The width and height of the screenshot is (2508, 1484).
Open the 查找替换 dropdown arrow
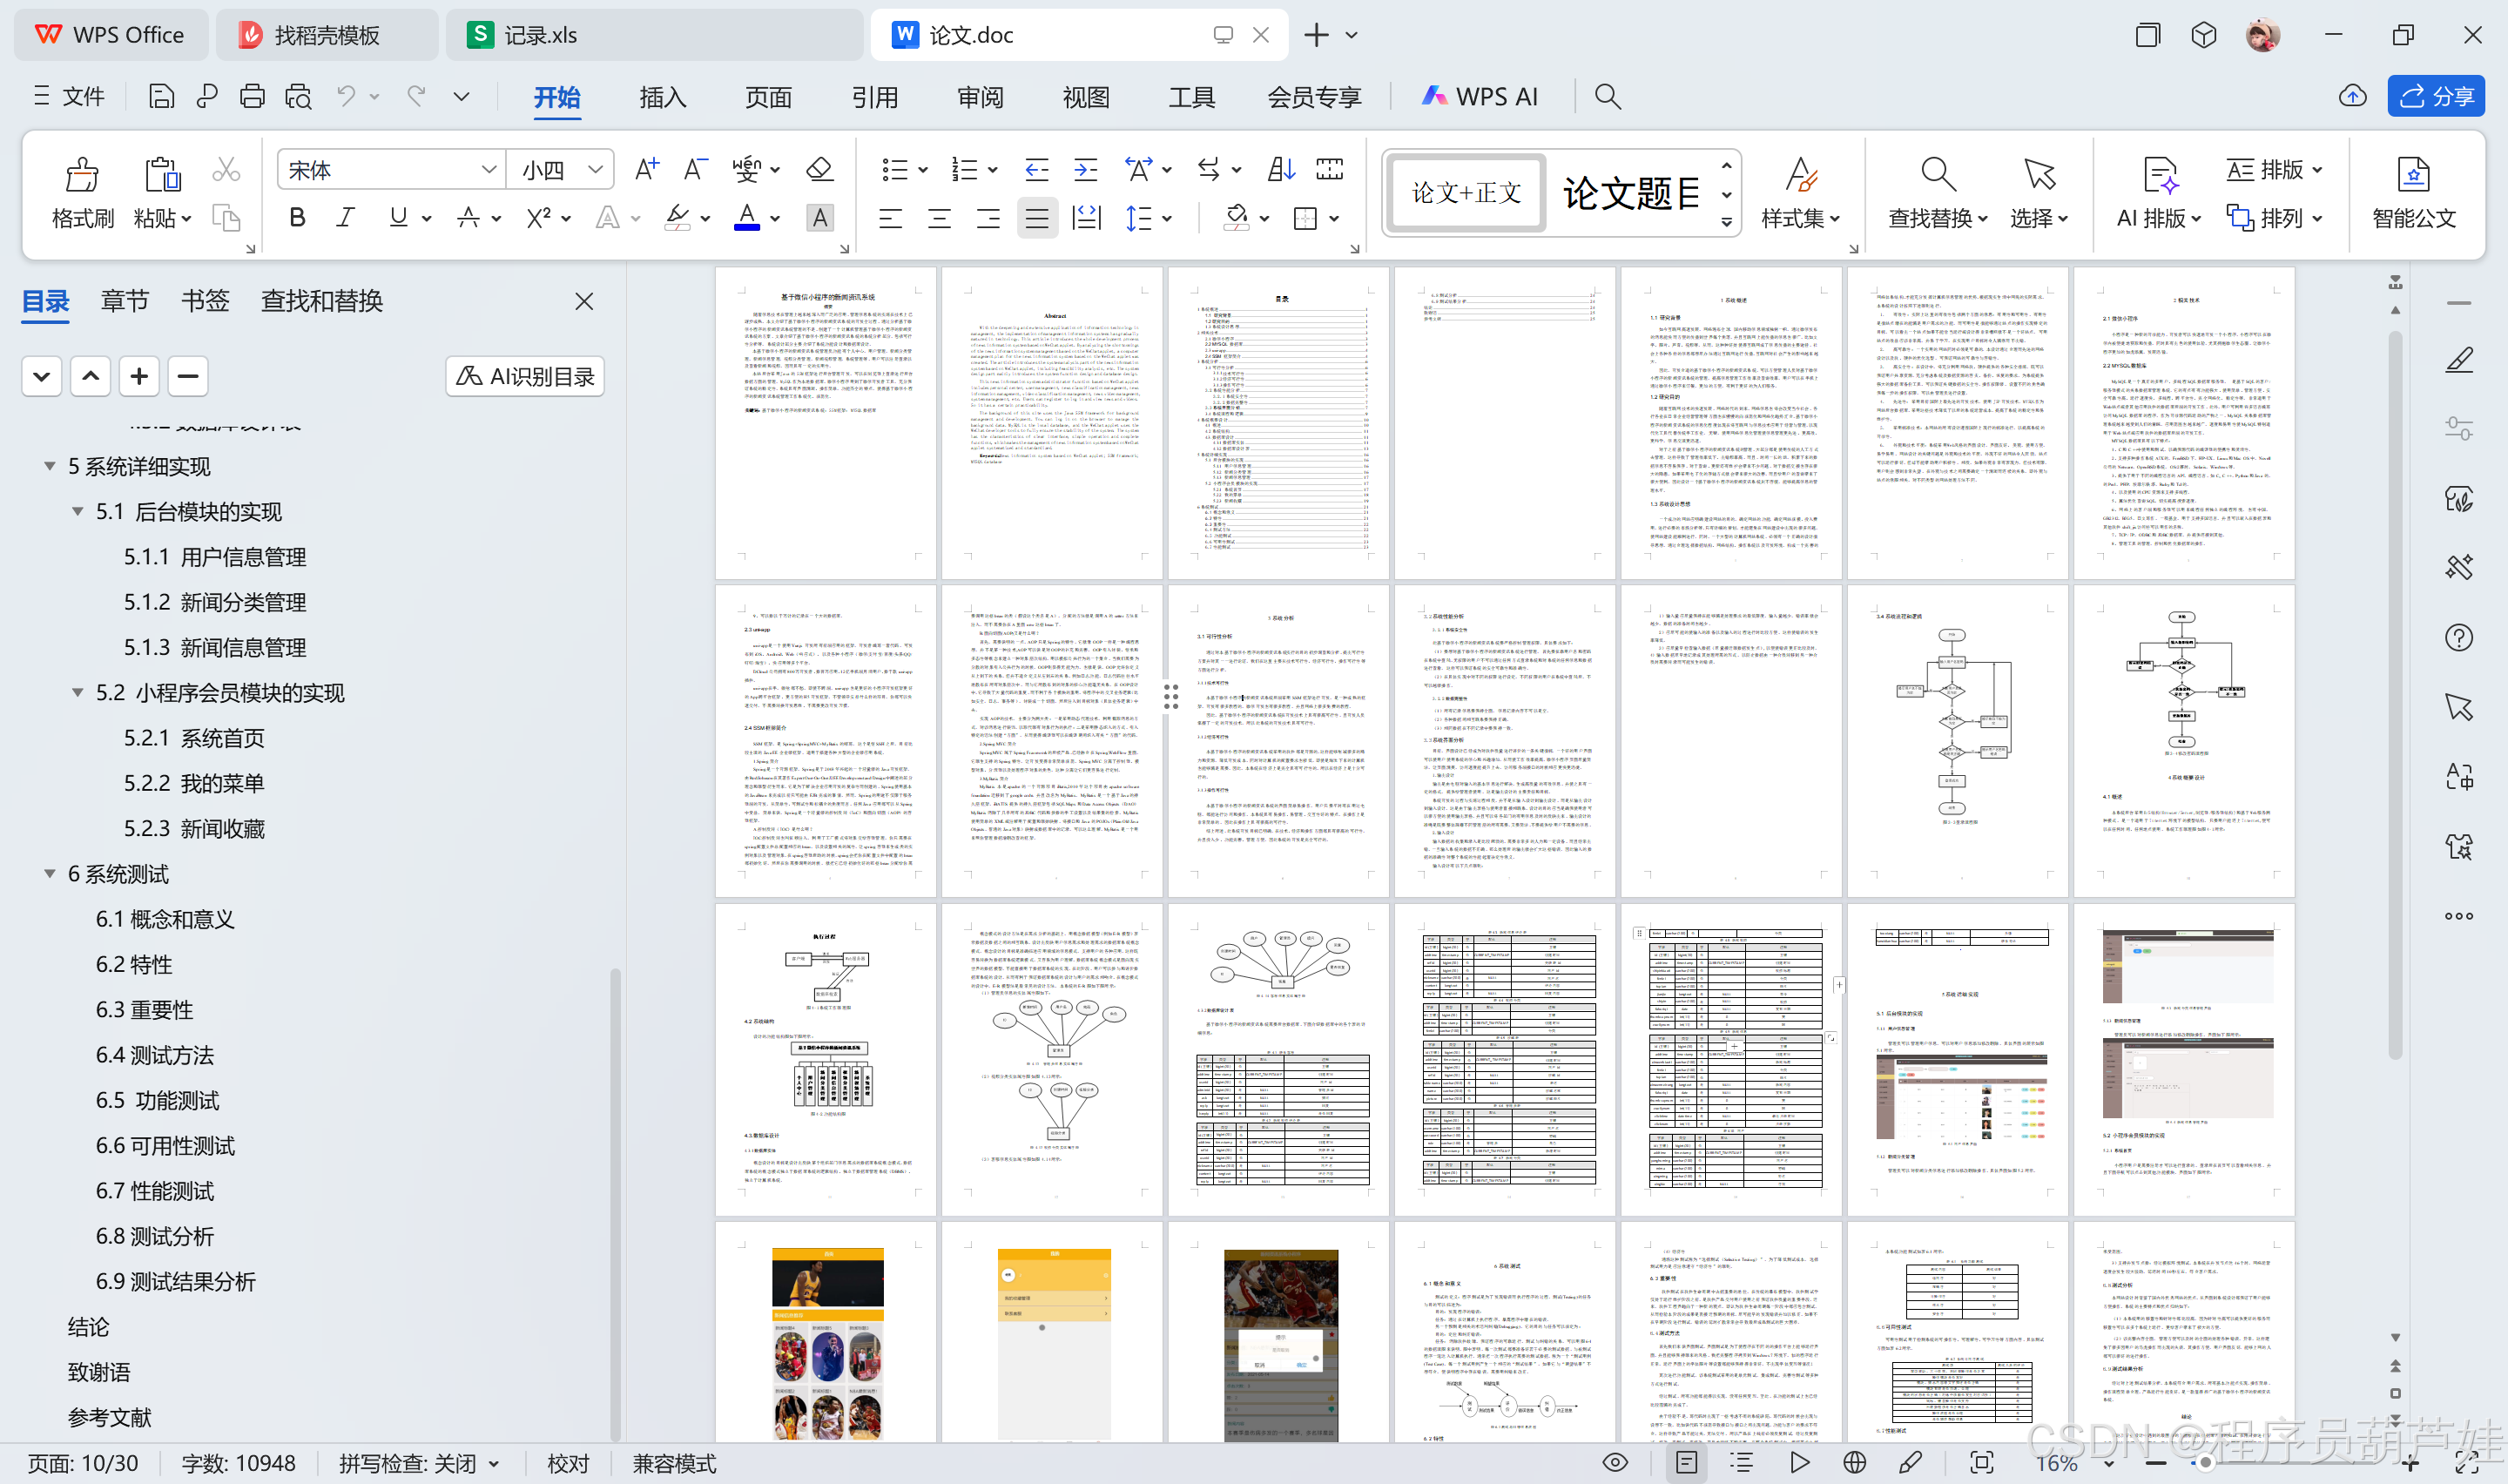[1982, 219]
